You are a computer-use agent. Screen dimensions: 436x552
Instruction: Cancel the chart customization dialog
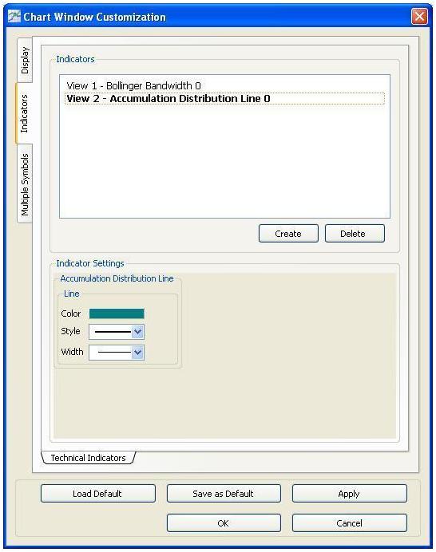pyautogui.click(x=349, y=523)
